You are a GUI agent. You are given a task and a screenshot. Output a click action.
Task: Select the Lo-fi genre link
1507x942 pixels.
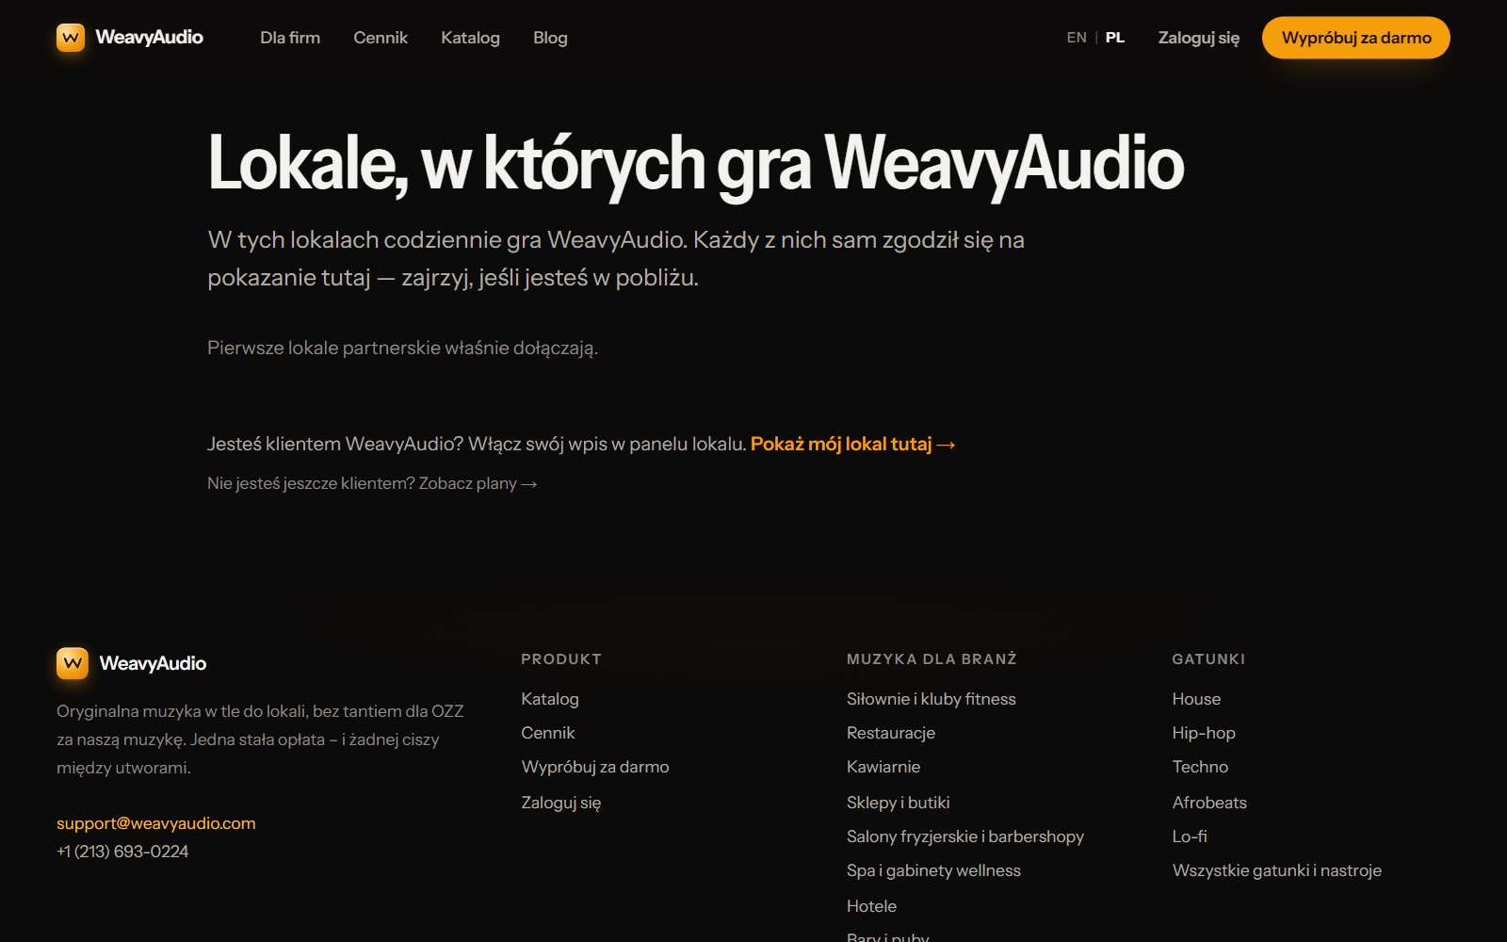point(1190,836)
